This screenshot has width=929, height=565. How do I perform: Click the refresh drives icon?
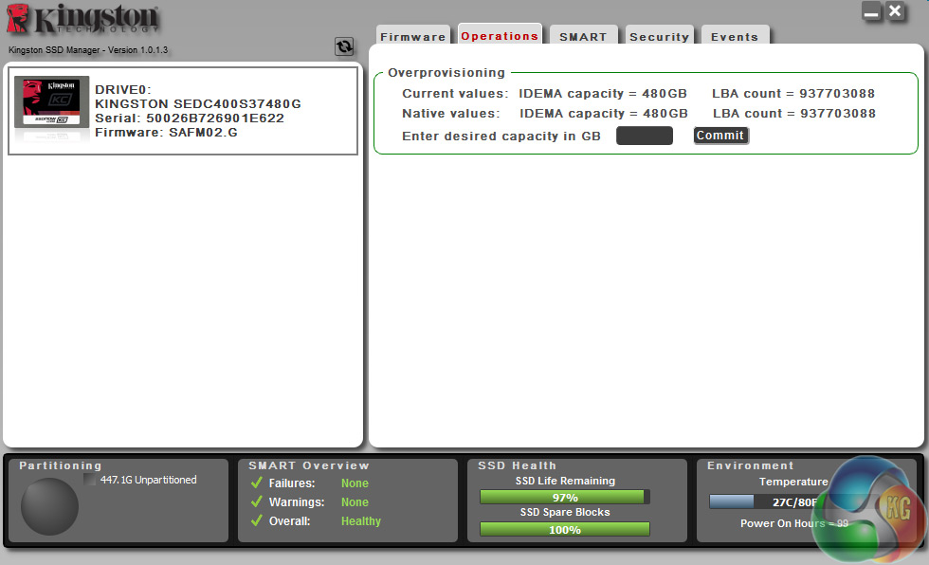tap(344, 46)
